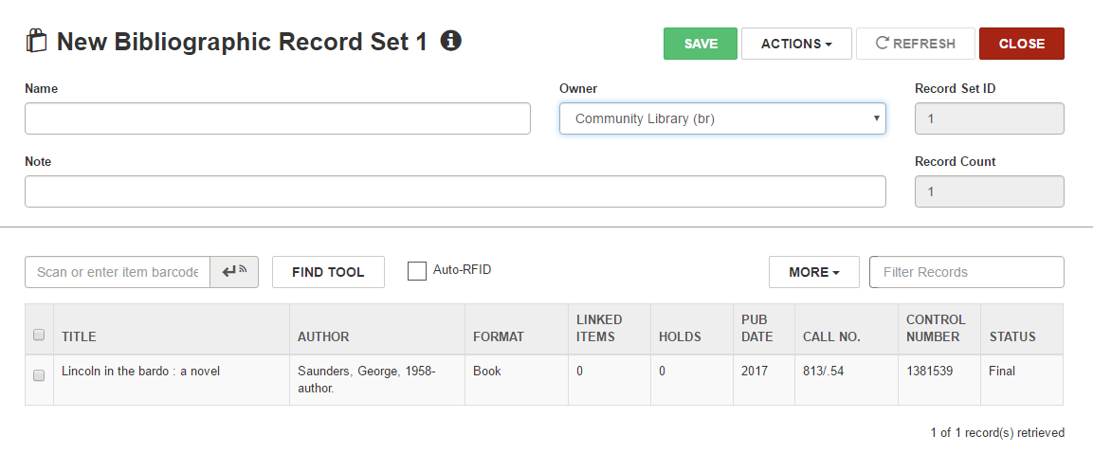This screenshot has width=1093, height=454.
Task: Click the Filter Records search box
Action: point(966,272)
